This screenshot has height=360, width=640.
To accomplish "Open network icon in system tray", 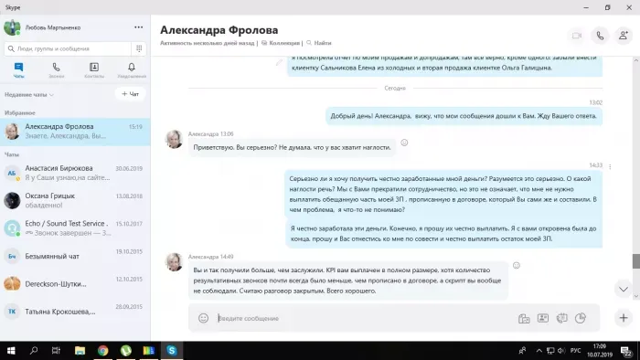I will (x=550, y=351).
